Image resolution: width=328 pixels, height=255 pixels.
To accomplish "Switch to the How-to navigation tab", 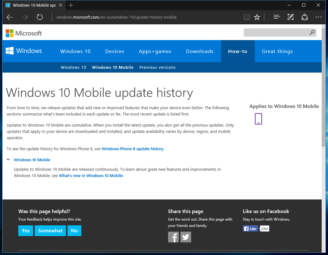I will point(237,51).
